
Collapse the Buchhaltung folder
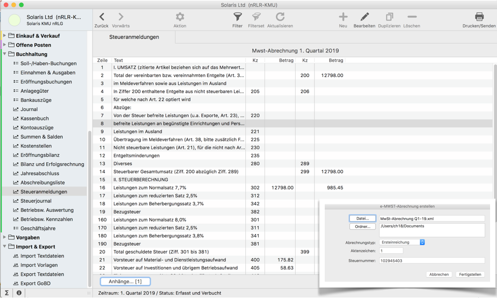click(x=5, y=54)
